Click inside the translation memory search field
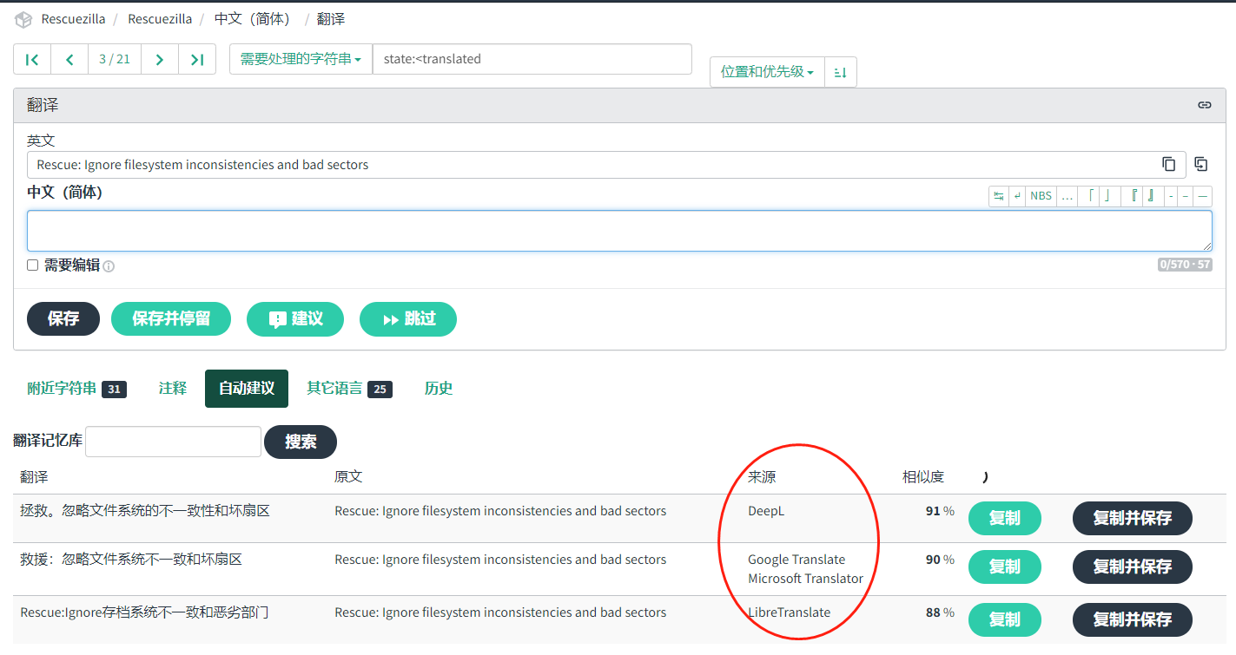The width and height of the screenshot is (1236, 655). point(172,442)
